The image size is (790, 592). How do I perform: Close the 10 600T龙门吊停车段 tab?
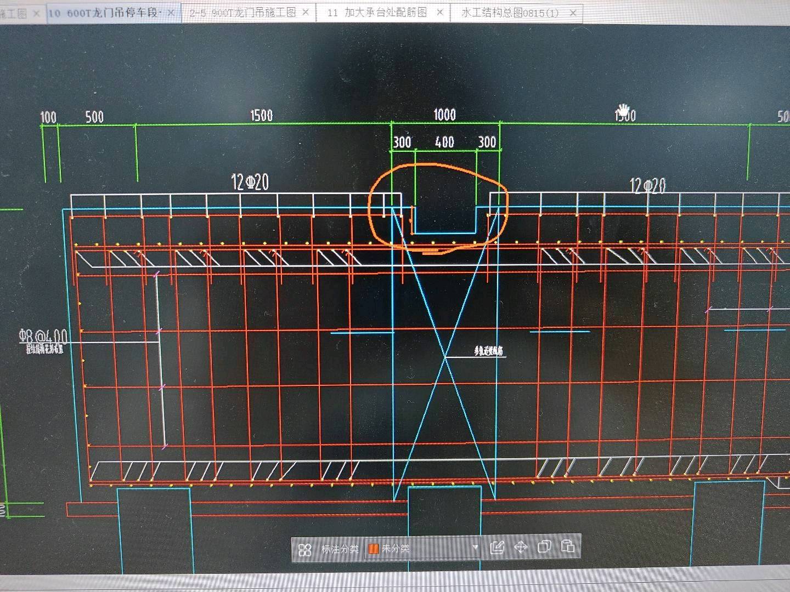click(171, 13)
